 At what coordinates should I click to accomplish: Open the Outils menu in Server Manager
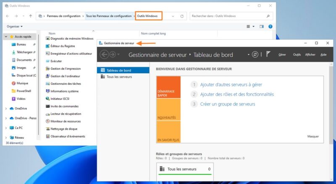297,55
